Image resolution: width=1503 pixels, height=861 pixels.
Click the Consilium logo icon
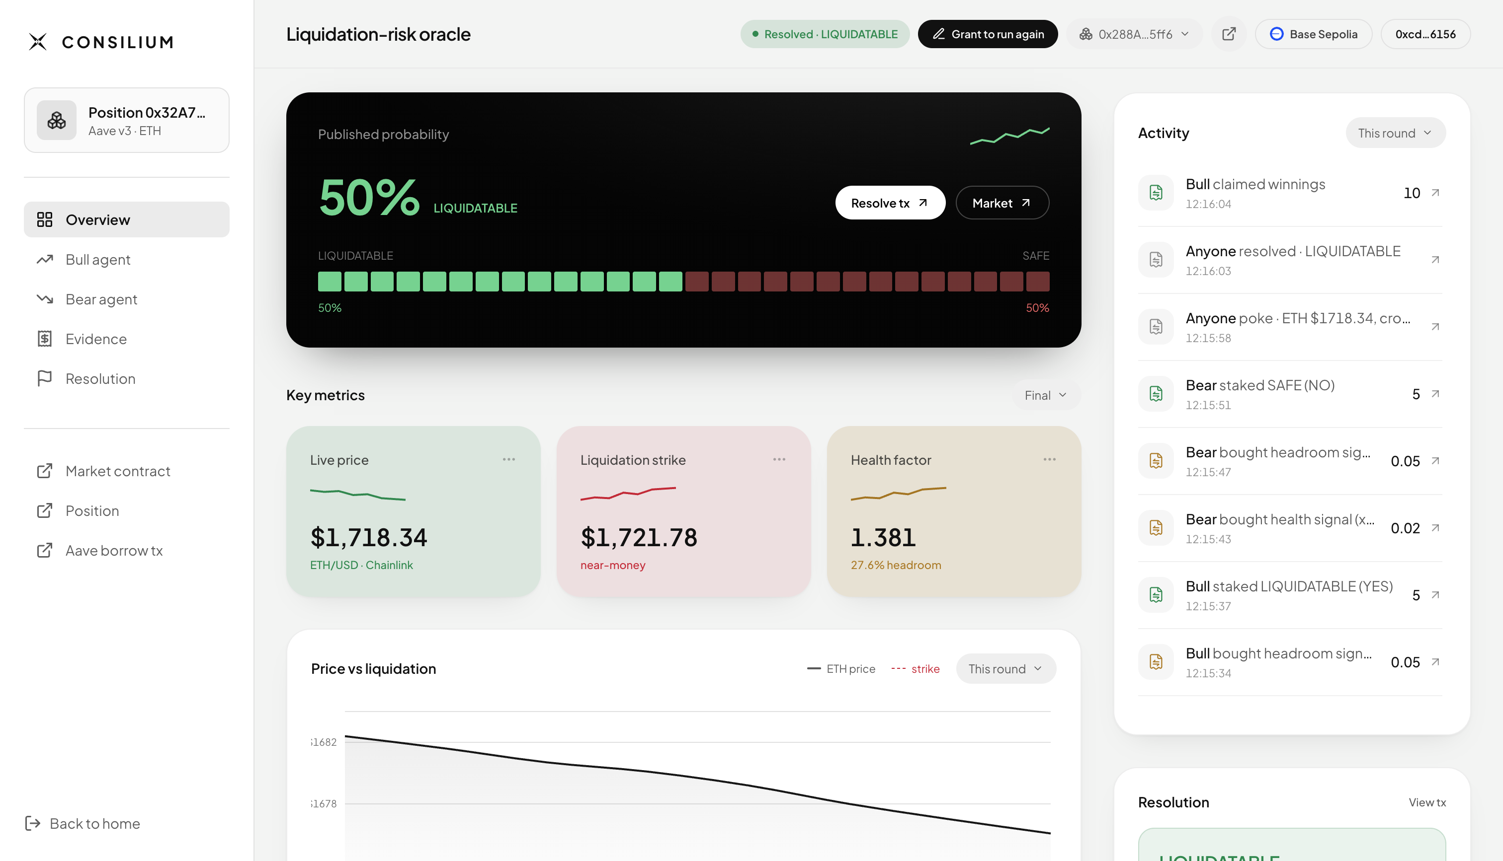pos(38,41)
